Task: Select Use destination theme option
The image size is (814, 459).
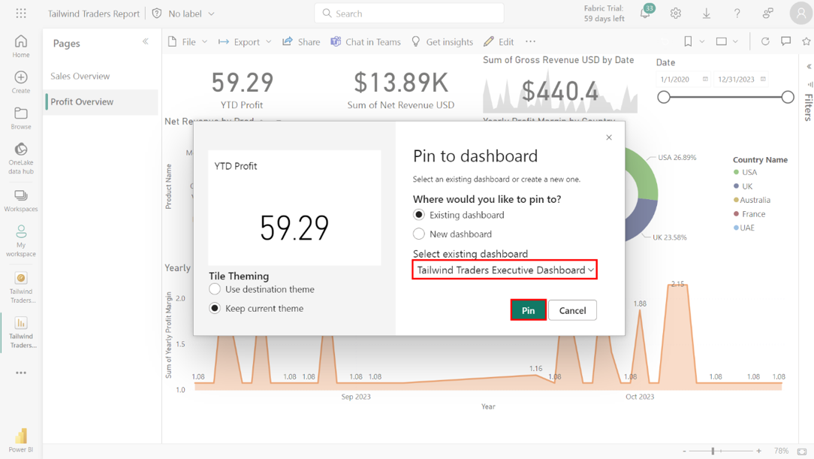Action: pos(216,289)
